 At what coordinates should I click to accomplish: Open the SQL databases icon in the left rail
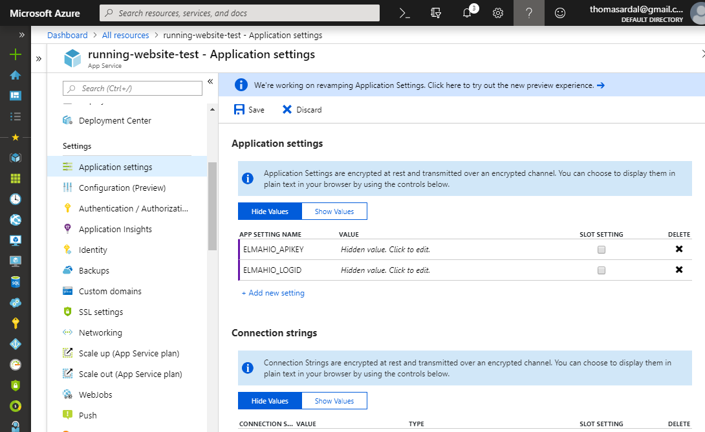tap(16, 282)
